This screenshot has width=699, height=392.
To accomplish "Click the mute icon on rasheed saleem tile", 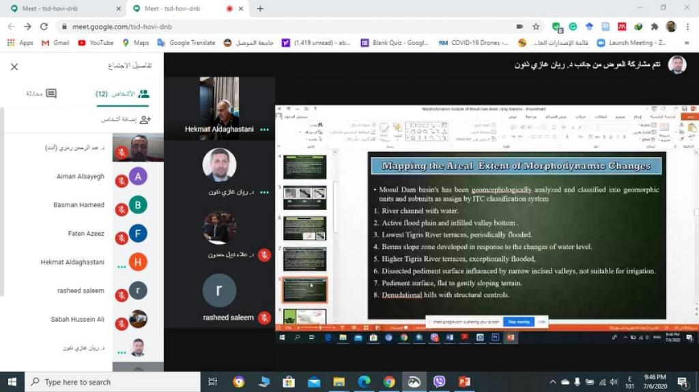I will point(264,318).
